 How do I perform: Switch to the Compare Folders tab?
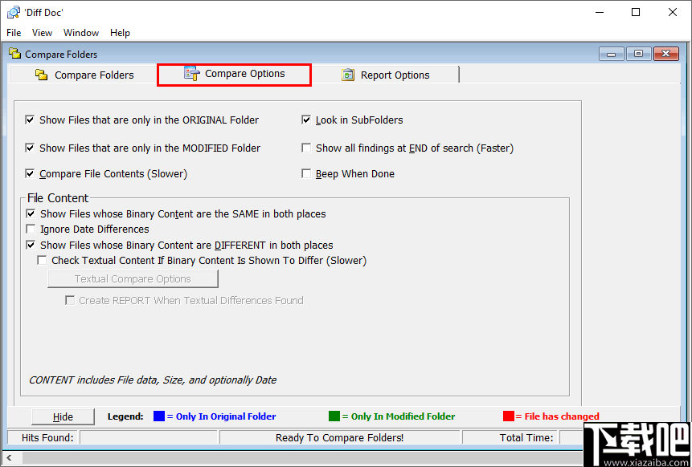(84, 75)
